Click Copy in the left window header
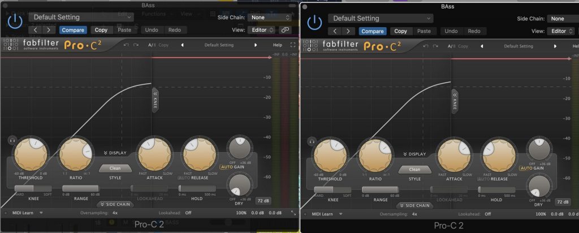 click(101, 30)
